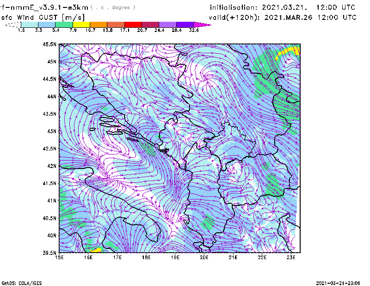
Task: Click the yellow gust patch near 16E bottom edge
Action: (96, 250)
